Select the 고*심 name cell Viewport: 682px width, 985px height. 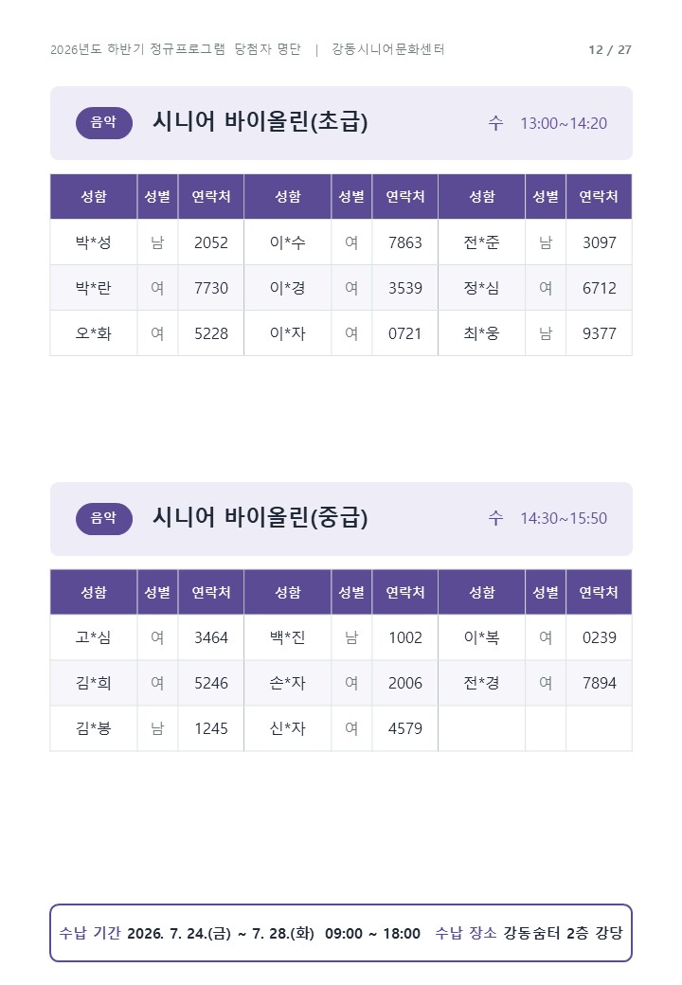(94, 637)
